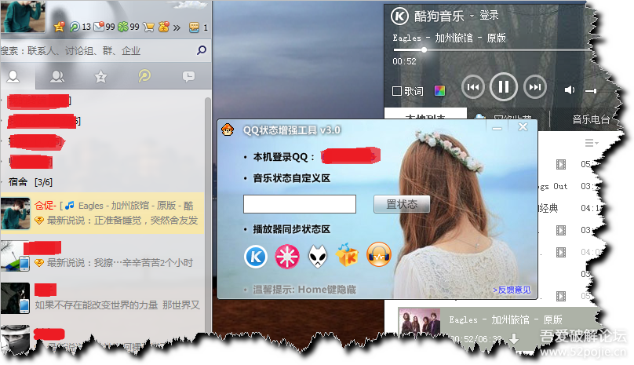Viewport: 634px width, 365px height.
Task: Open the recent conversations tab in QQ
Action: (188, 76)
